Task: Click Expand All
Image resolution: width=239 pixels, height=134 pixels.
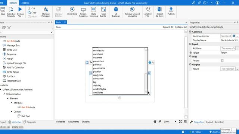Action: point(168,27)
